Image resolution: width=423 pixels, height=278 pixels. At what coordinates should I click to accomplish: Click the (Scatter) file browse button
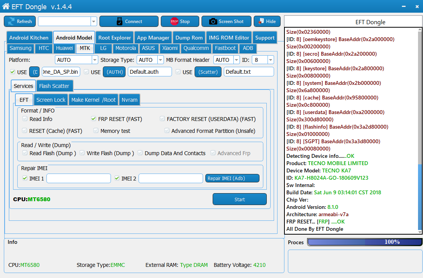click(x=208, y=72)
